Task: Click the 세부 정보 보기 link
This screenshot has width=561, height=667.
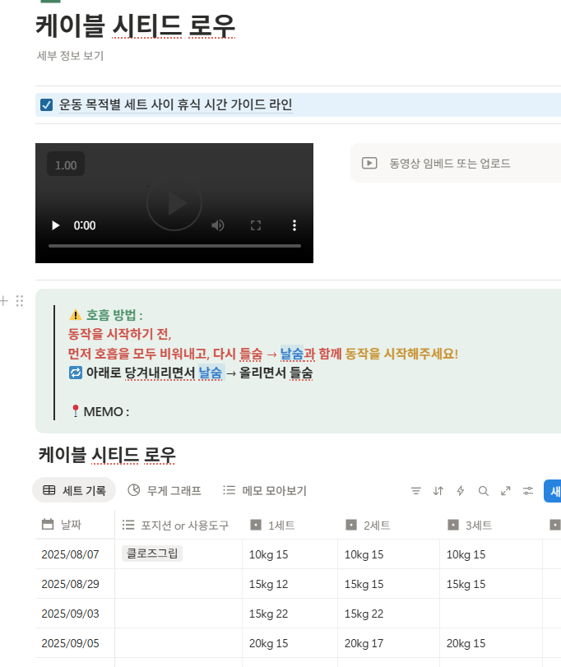Action: tap(70, 56)
